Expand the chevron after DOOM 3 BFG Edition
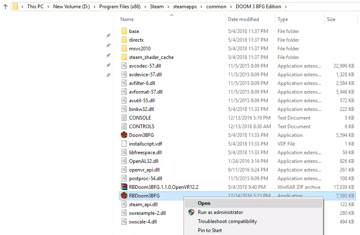 (286, 7)
